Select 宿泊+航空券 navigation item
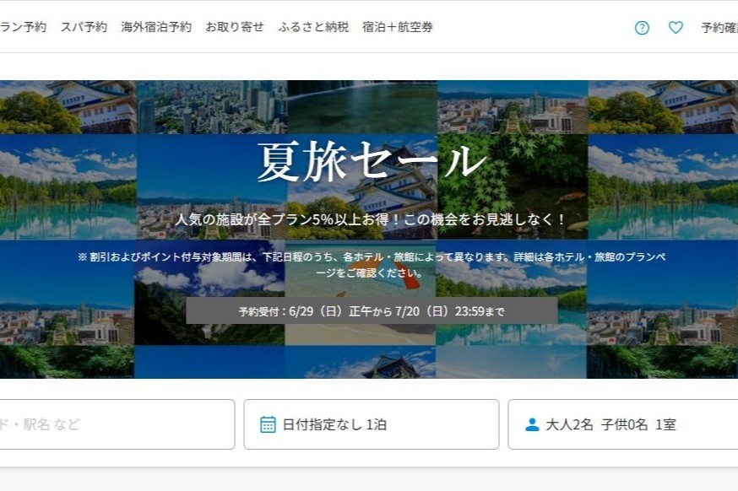 click(x=398, y=27)
